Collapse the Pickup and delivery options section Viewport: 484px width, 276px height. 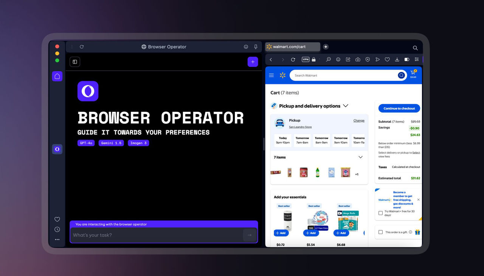coord(345,106)
